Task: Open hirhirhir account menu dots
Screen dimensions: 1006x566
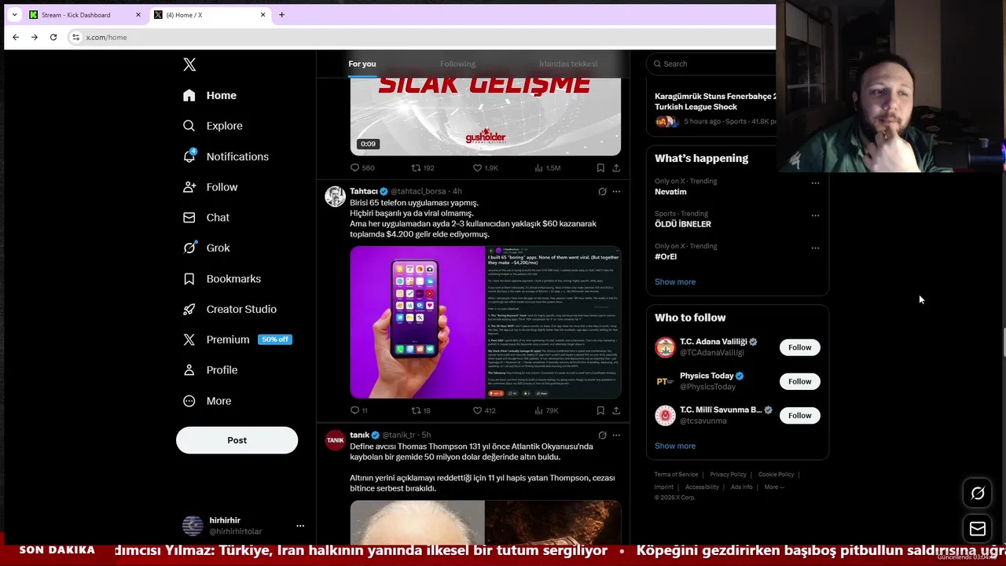Action: tap(299, 526)
